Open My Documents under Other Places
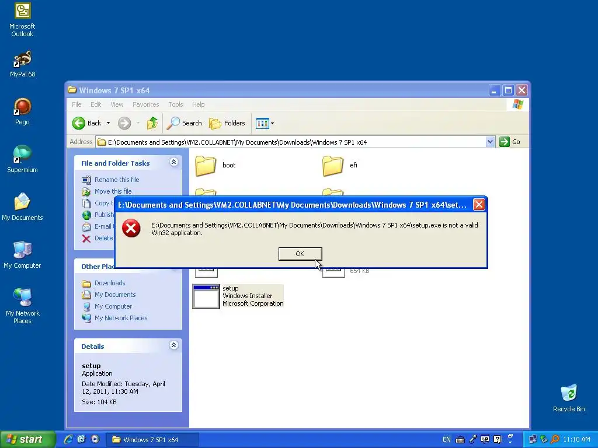This screenshot has width=598, height=448. point(115,295)
